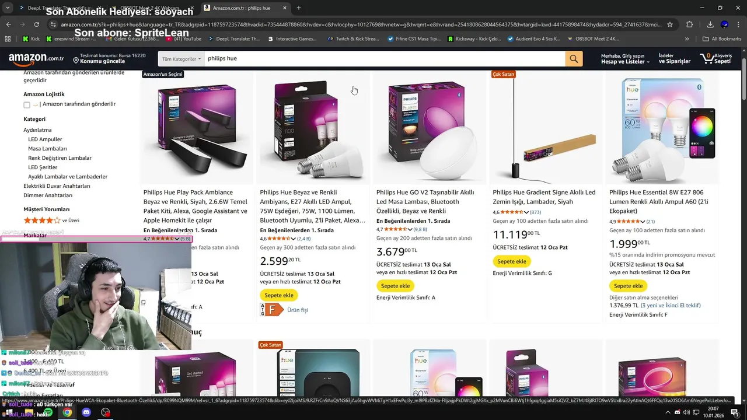Open Gradient Signe floor lamp image
Screen dimensions: 747x420
[x=546, y=130]
